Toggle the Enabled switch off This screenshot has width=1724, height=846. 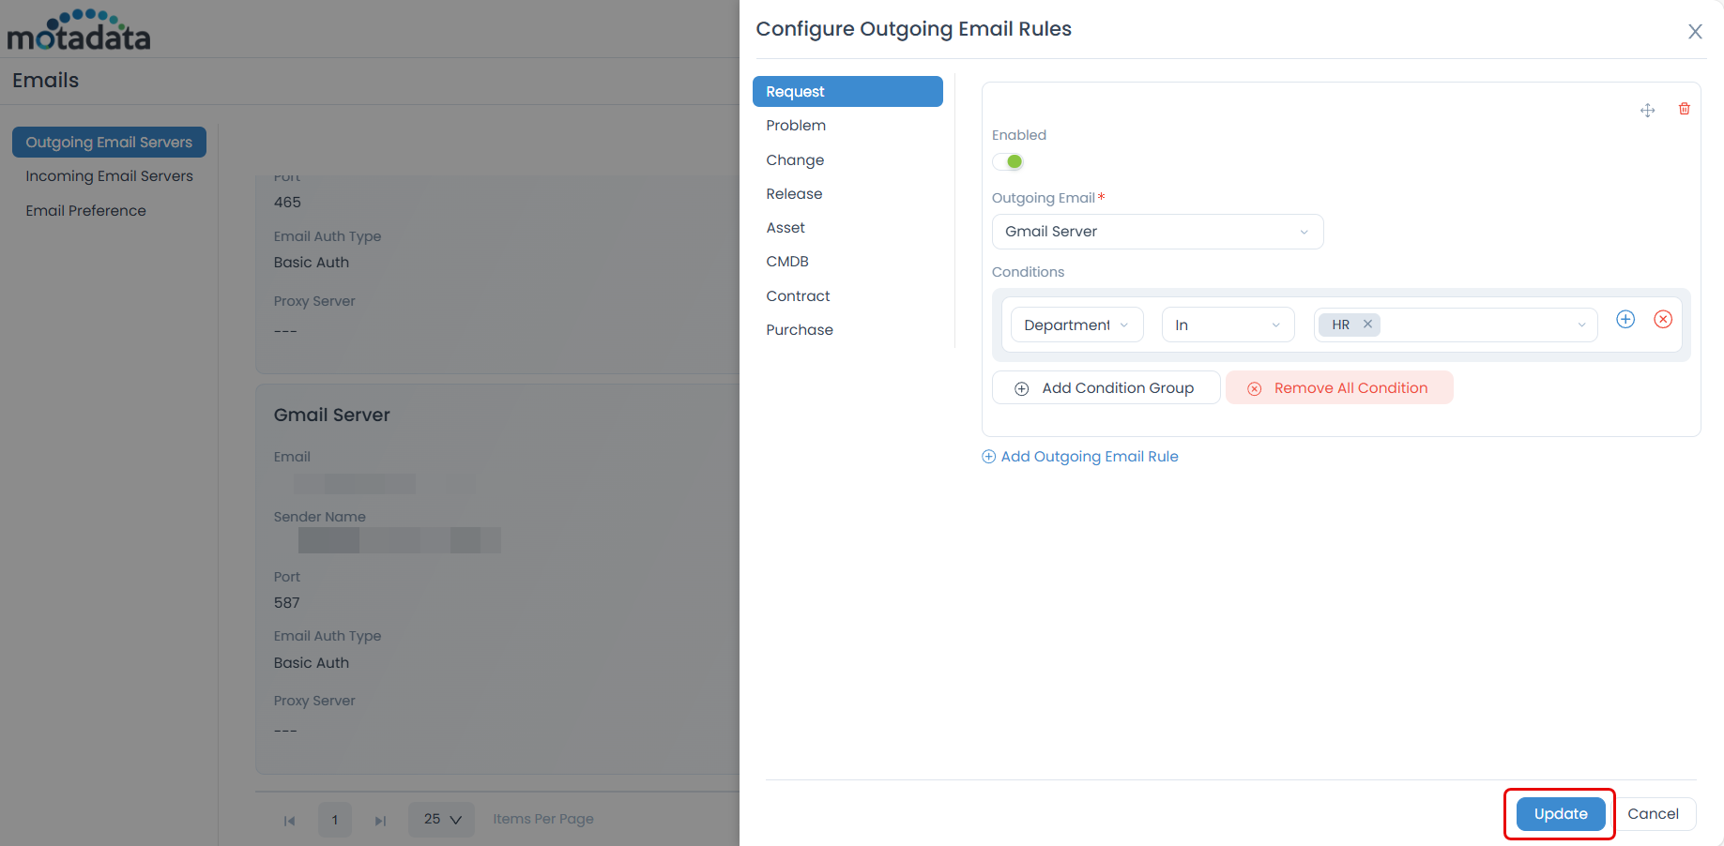click(x=1008, y=161)
